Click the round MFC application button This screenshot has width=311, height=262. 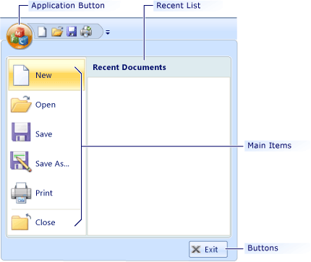pyautogui.click(x=20, y=36)
